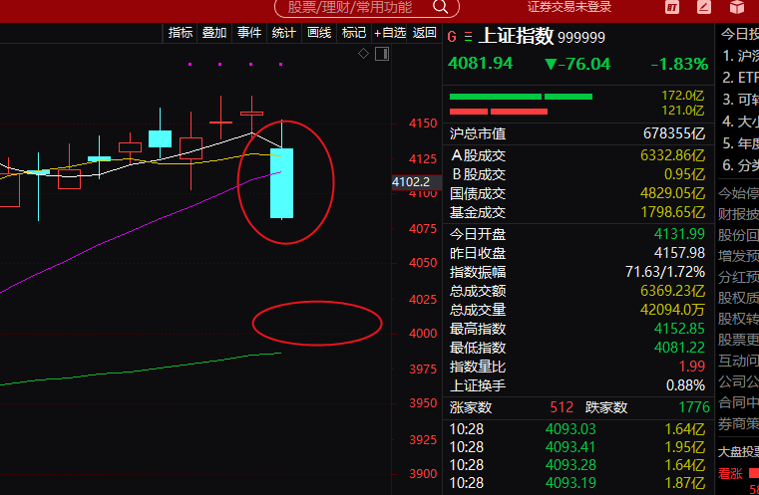Viewport: 759px width, 495px height.
Task: Open the 叠加 toolbar menu
Action: click(214, 33)
